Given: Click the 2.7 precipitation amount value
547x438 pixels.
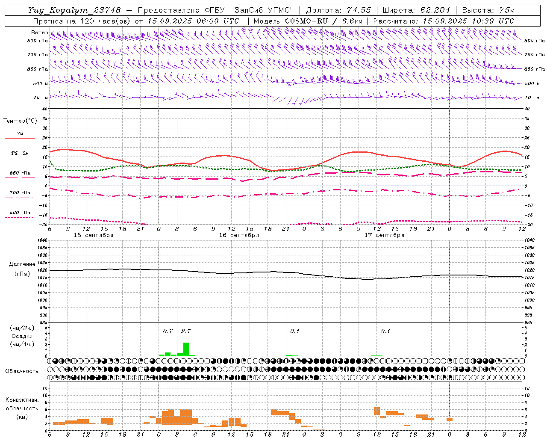Looking at the screenshot, I should (186, 331).
